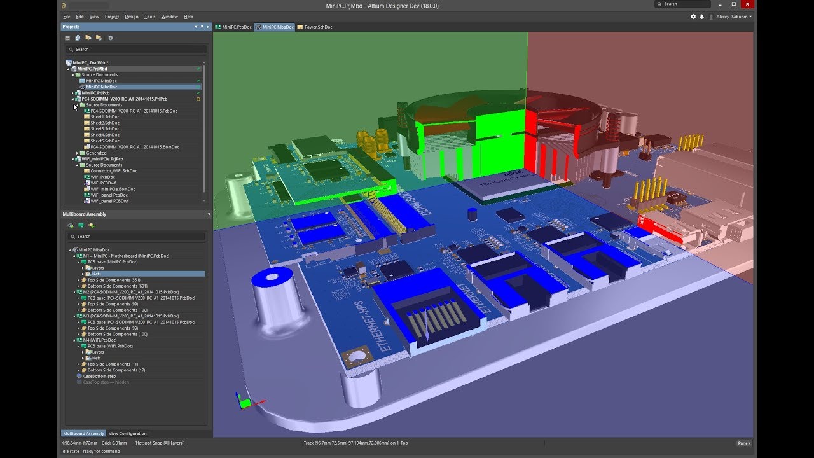
Task: Open the Design menu
Action: tap(132, 17)
